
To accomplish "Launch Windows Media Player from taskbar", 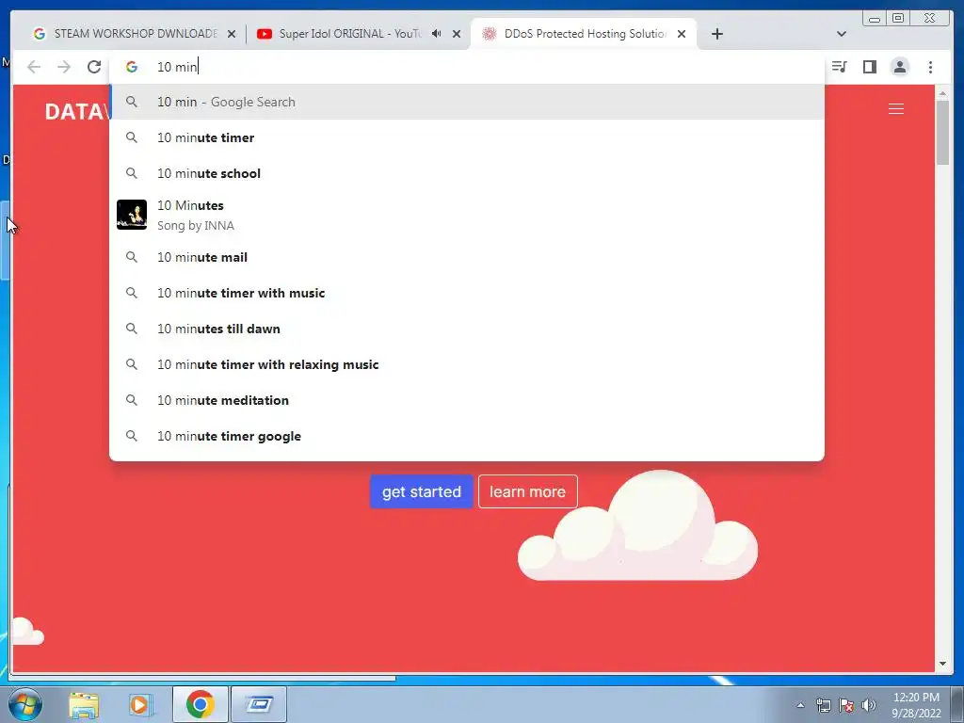I will [139, 704].
